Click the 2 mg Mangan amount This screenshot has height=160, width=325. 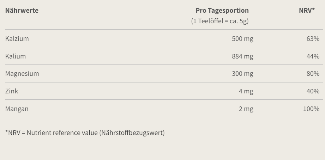coord(246,109)
